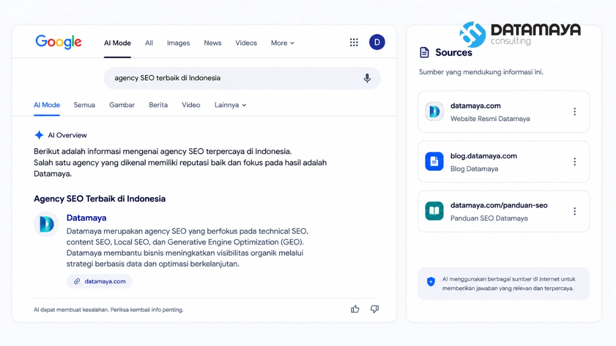Click the AI Overview sparkle icon
The height and width of the screenshot is (346, 616).
pyautogui.click(x=39, y=135)
